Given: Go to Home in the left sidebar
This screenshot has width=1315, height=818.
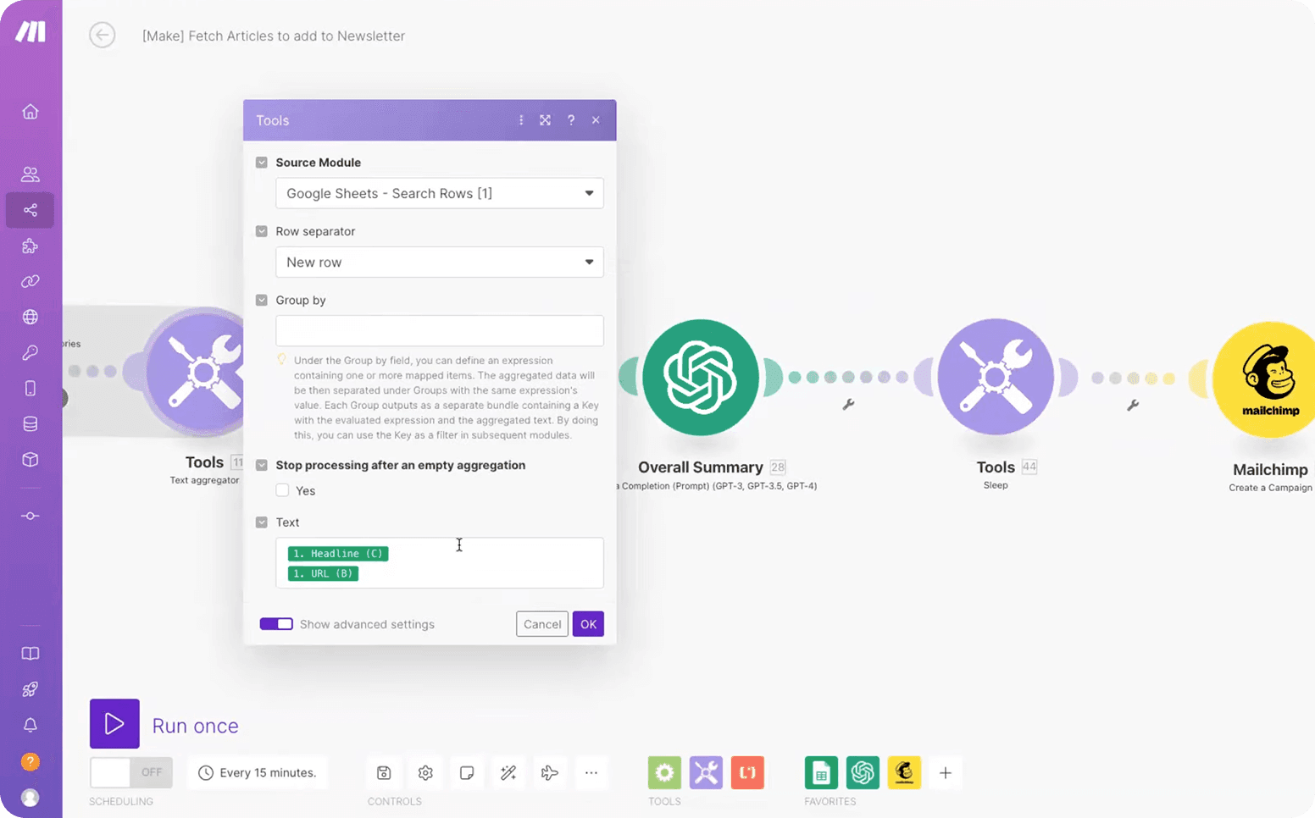Looking at the screenshot, I should point(31,112).
